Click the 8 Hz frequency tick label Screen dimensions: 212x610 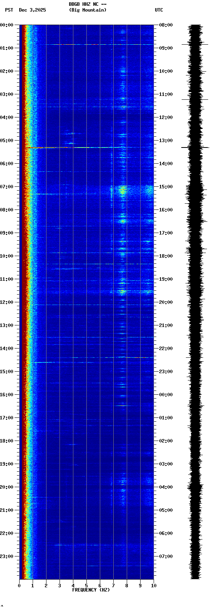[127, 586]
